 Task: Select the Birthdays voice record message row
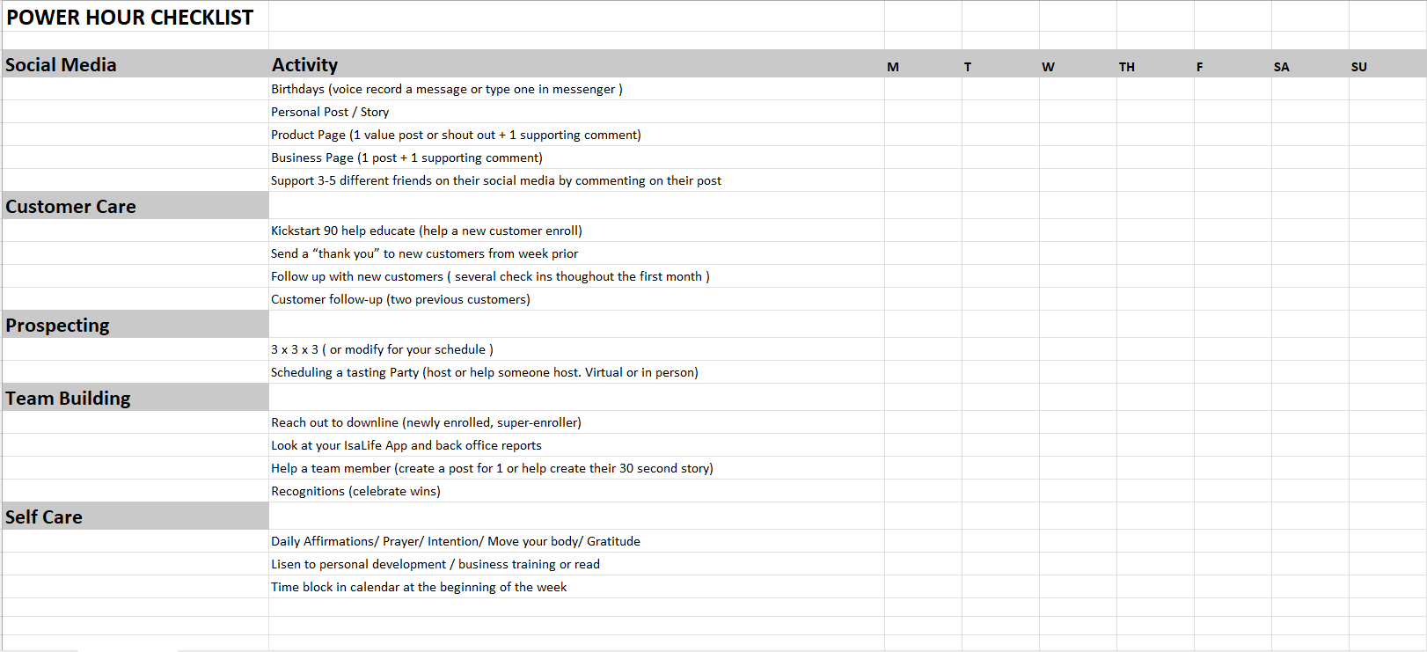pos(576,89)
